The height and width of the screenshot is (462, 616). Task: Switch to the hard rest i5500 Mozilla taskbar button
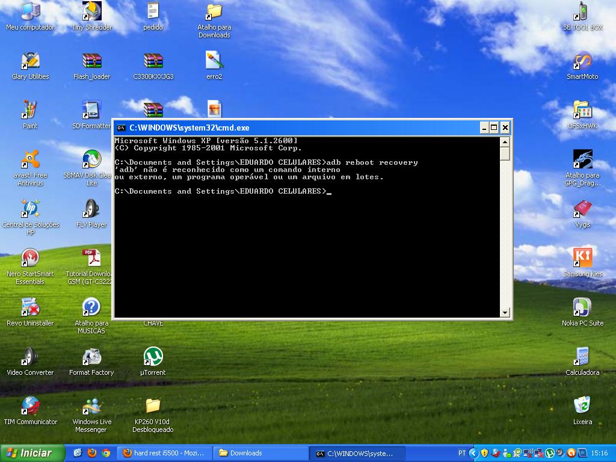(x=165, y=453)
